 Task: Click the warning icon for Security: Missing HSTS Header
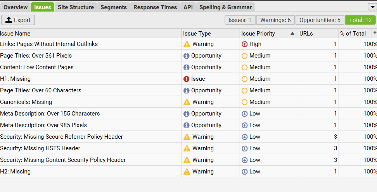click(x=187, y=148)
